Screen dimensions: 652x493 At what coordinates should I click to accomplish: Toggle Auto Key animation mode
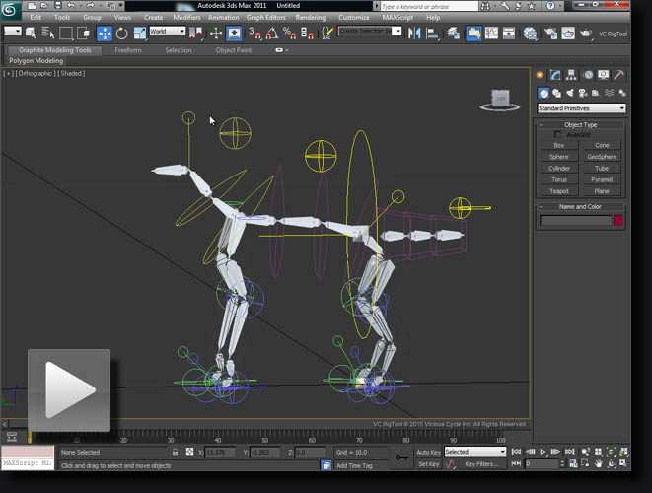(428, 452)
